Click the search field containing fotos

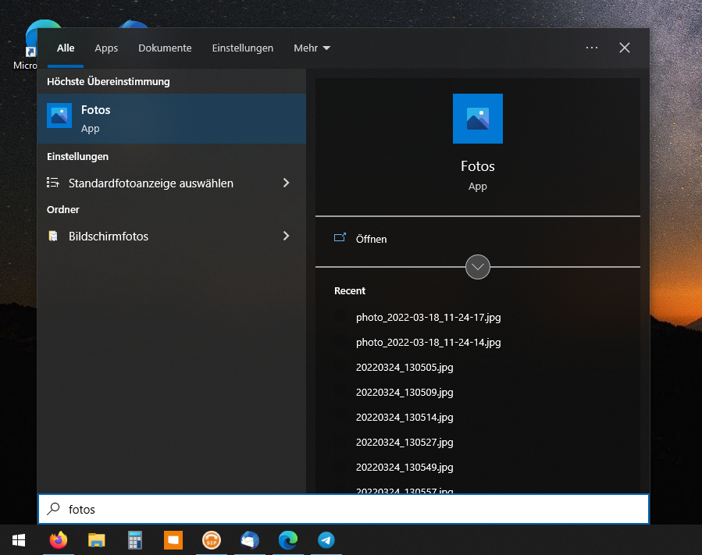point(344,509)
